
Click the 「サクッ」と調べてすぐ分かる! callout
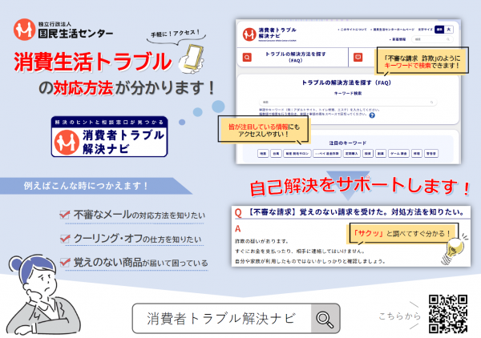[402, 234]
